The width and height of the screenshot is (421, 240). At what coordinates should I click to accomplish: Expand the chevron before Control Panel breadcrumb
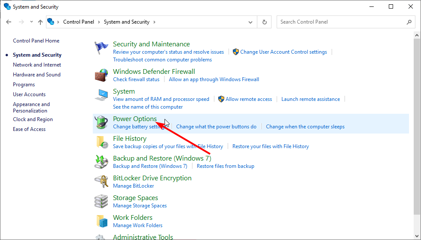coord(58,22)
